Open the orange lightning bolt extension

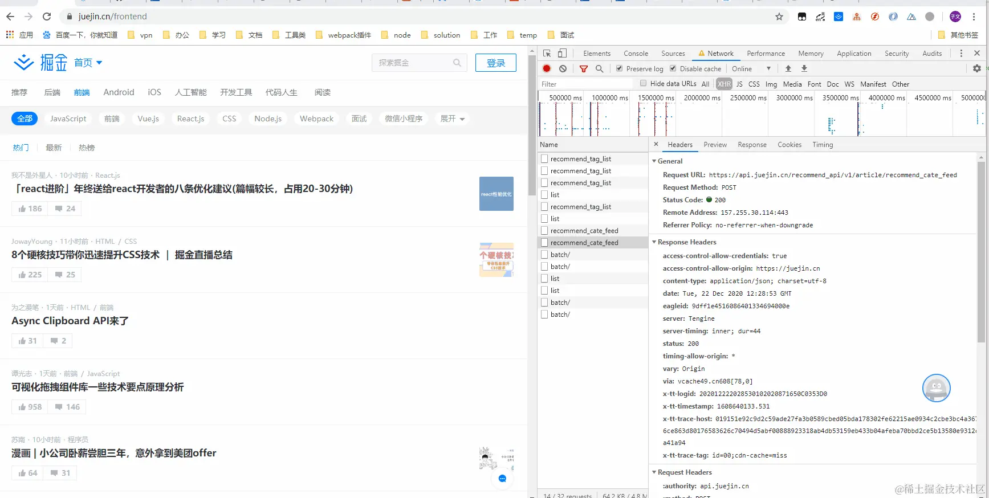point(875,17)
